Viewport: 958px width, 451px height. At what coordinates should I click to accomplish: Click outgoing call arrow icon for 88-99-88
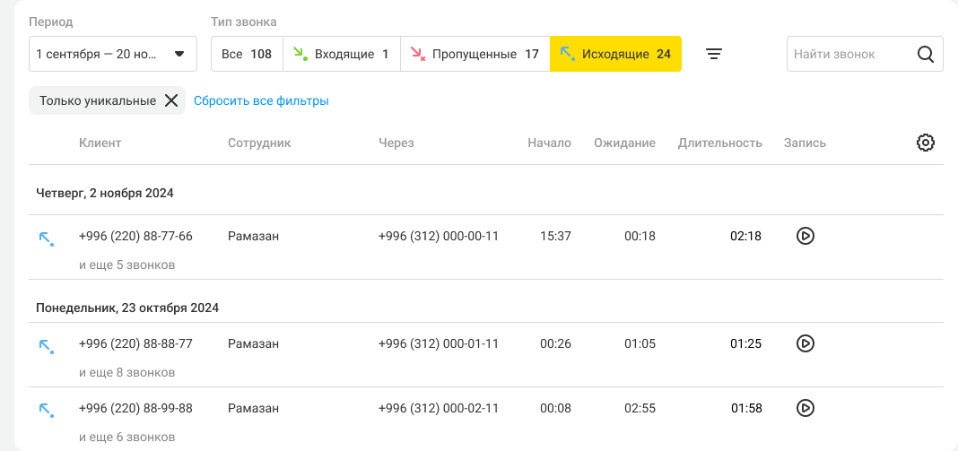46,411
